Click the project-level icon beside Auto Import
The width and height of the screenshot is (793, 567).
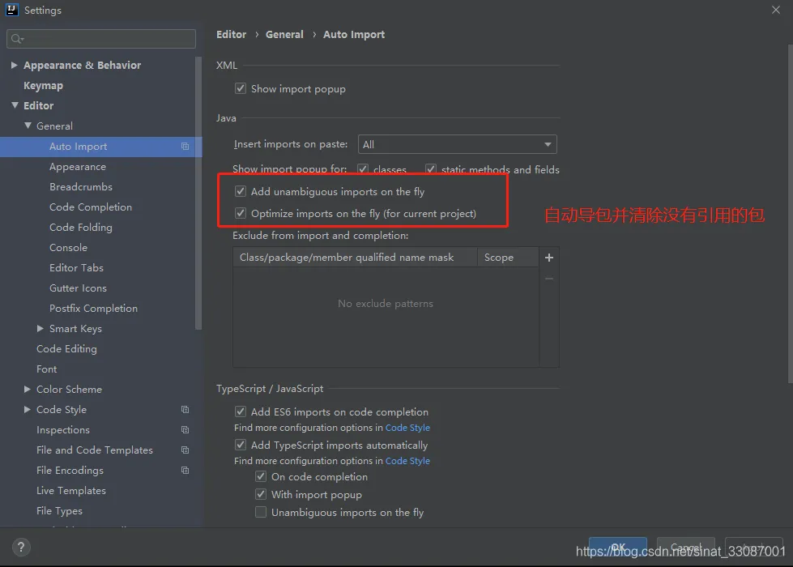[185, 146]
